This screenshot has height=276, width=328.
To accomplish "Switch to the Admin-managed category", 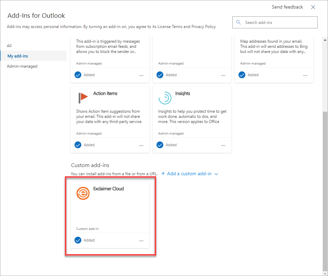I will (22, 66).
